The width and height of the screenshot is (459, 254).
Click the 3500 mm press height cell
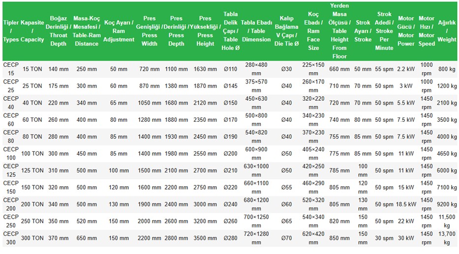point(205,239)
